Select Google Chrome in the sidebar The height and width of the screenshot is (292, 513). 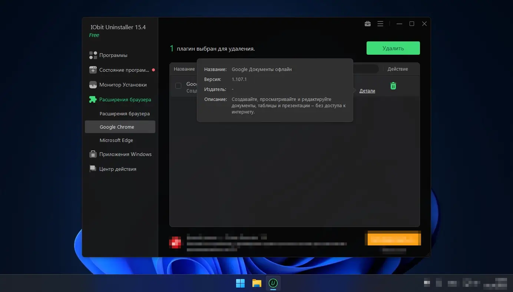point(120,127)
